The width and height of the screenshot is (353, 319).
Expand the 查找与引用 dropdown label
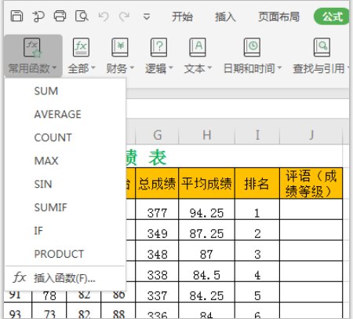321,68
